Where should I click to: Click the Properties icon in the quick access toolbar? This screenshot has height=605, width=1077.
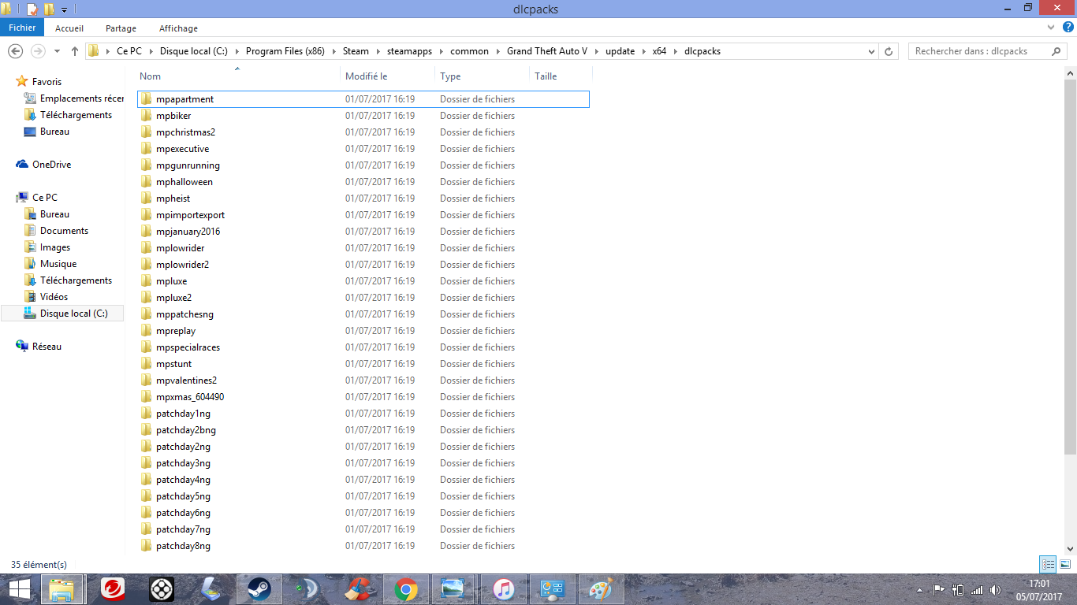(x=32, y=9)
